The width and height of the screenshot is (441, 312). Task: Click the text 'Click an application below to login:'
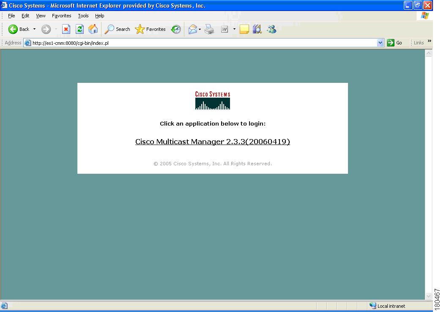click(213, 123)
